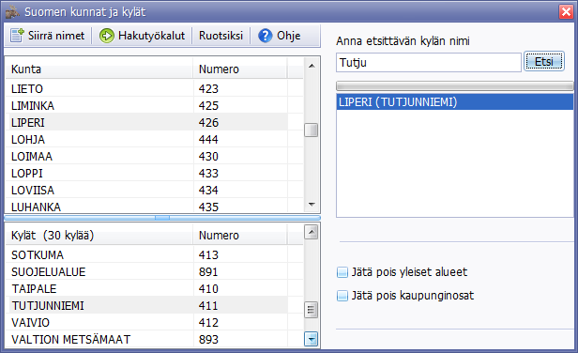Viewport: 578px width, 353px height.
Task: Open Hakutyökalut toolbar label
Action: (x=151, y=36)
